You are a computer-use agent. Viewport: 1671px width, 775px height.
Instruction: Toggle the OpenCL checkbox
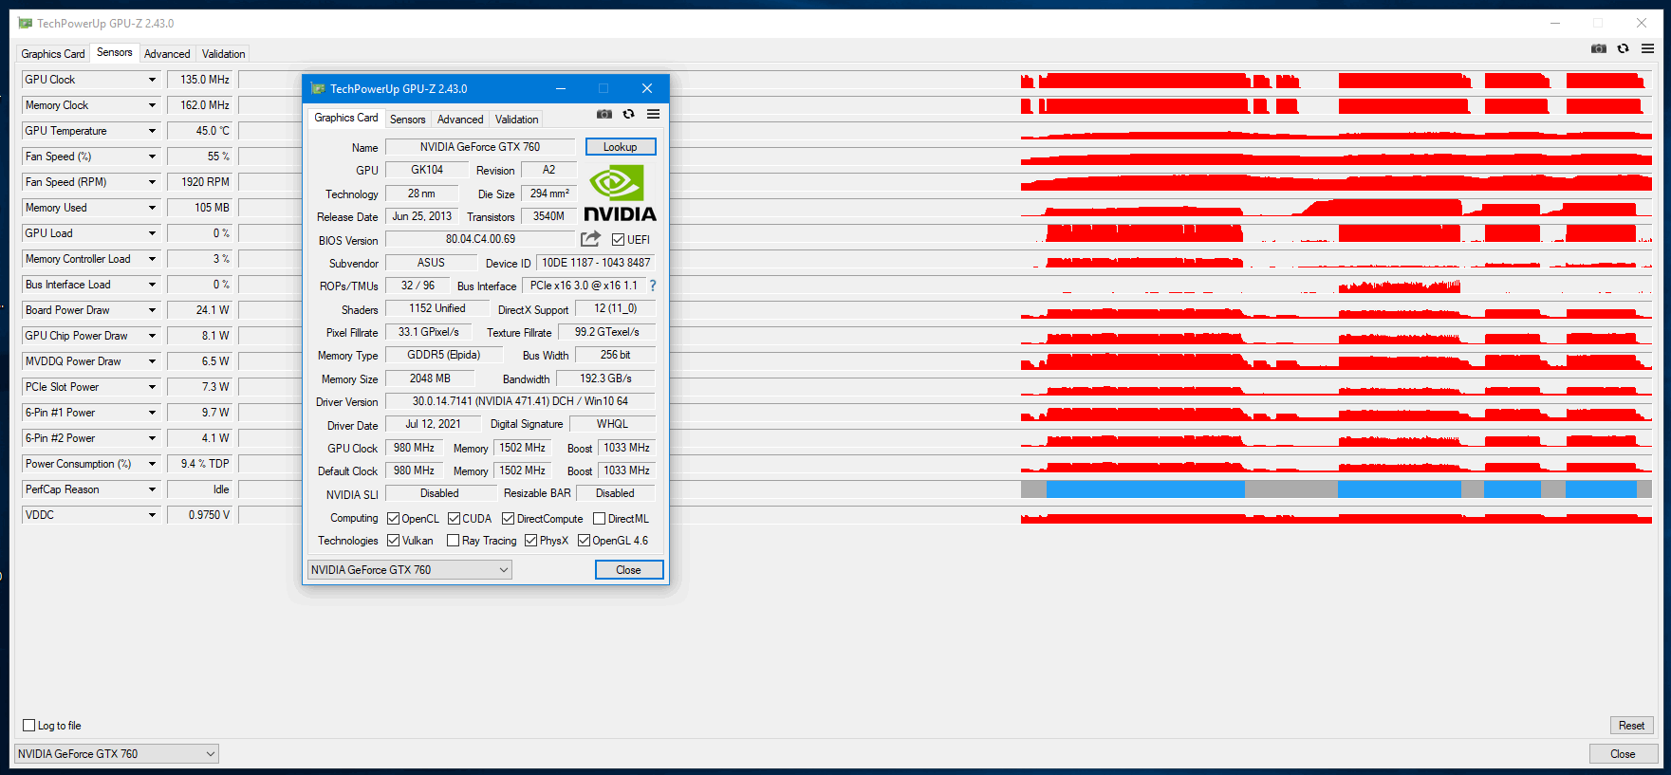(393, 519)
